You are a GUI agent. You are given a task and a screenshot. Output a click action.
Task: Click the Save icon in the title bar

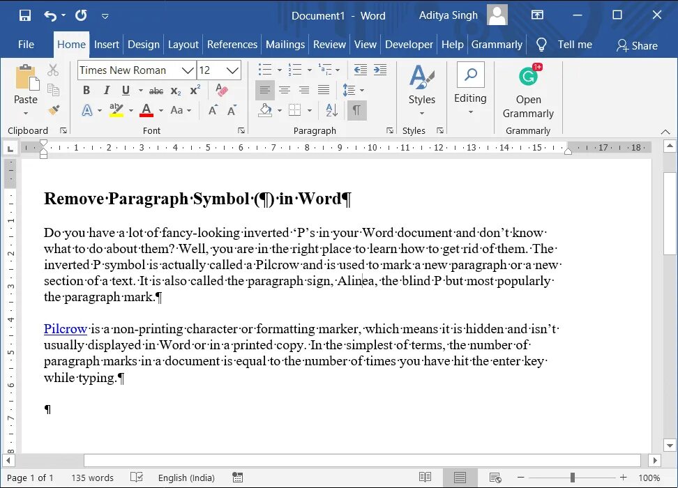tap(25, 15)
